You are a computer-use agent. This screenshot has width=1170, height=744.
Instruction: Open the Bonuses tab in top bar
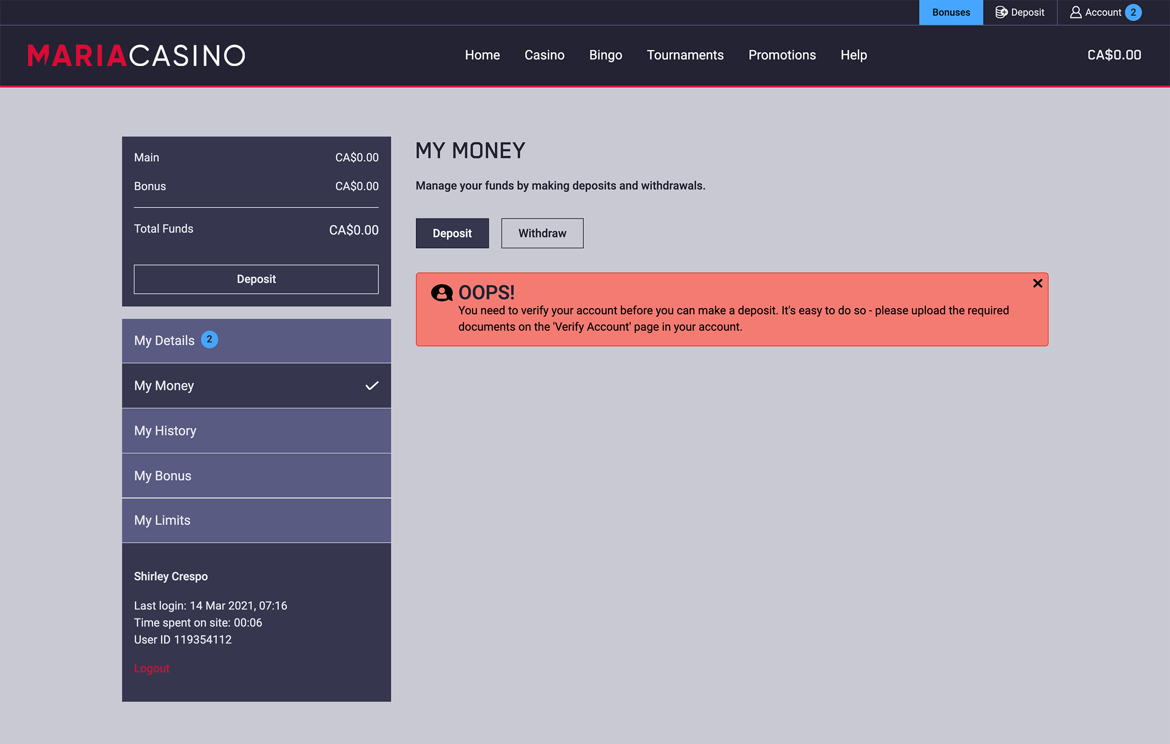(x=951, y=12)
